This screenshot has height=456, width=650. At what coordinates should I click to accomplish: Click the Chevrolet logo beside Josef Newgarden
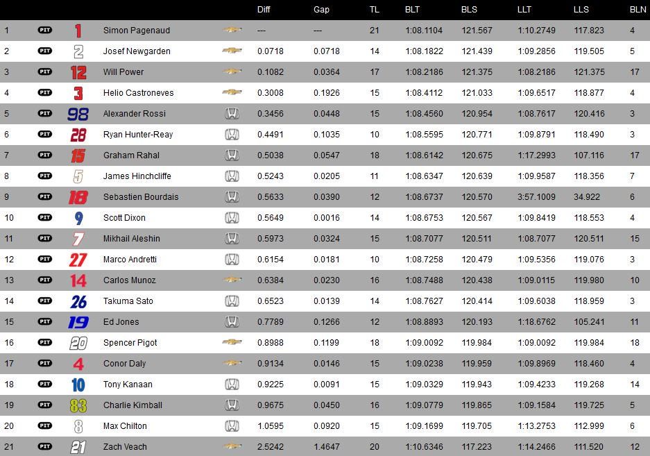[x=232, y=51]
